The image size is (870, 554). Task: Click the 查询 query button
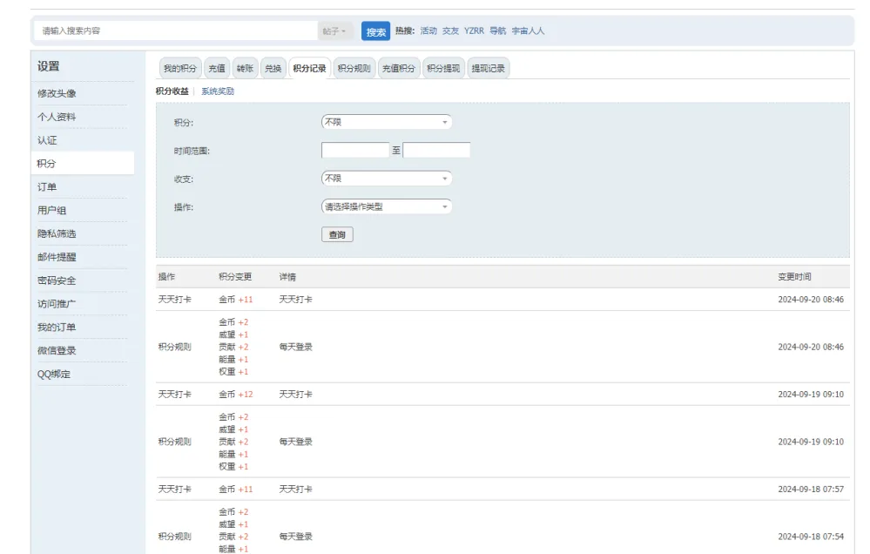point(337,235)
